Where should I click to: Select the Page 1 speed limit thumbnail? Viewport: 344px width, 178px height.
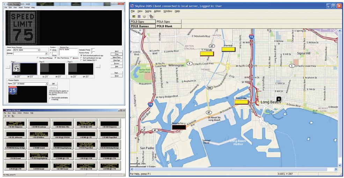(24, 69)
